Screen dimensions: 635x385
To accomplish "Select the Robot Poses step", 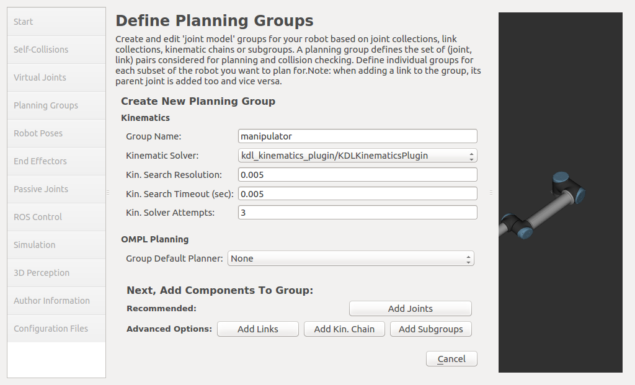I will pos(56,133).
